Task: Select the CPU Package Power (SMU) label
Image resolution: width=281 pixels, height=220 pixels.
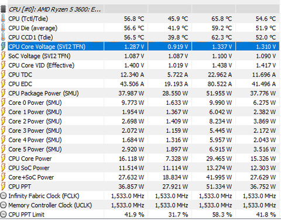Action: click(x=43, y=94)
